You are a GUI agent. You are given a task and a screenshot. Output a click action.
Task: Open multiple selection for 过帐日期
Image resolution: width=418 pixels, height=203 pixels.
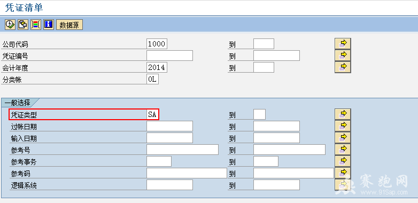(x=343, y=126)
